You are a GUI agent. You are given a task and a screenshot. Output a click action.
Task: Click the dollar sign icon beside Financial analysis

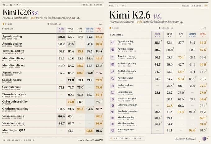pyautogui.click(x=113, y=99)
